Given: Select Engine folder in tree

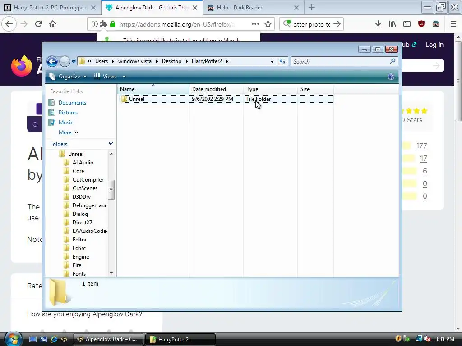Looking at the screenshot, I should pos(81,256).
